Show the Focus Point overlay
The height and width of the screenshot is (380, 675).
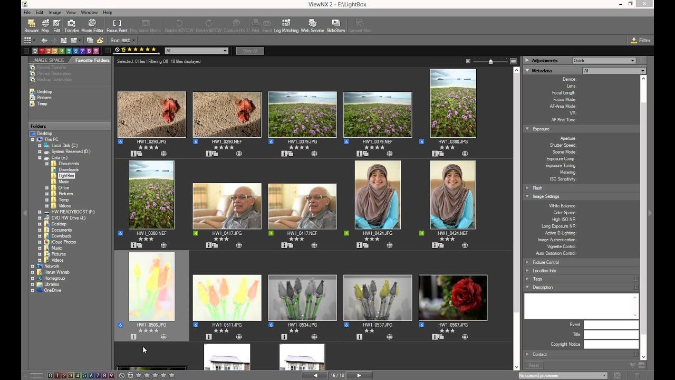click(117, 26)
